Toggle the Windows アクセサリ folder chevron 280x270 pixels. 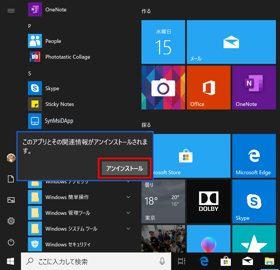tap(128, 182)
